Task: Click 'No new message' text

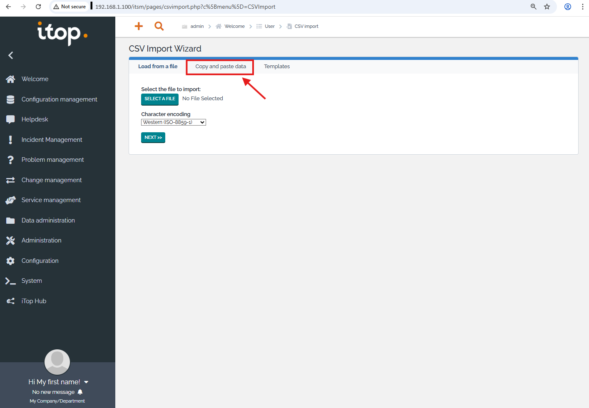Action: tap(53, 392)
